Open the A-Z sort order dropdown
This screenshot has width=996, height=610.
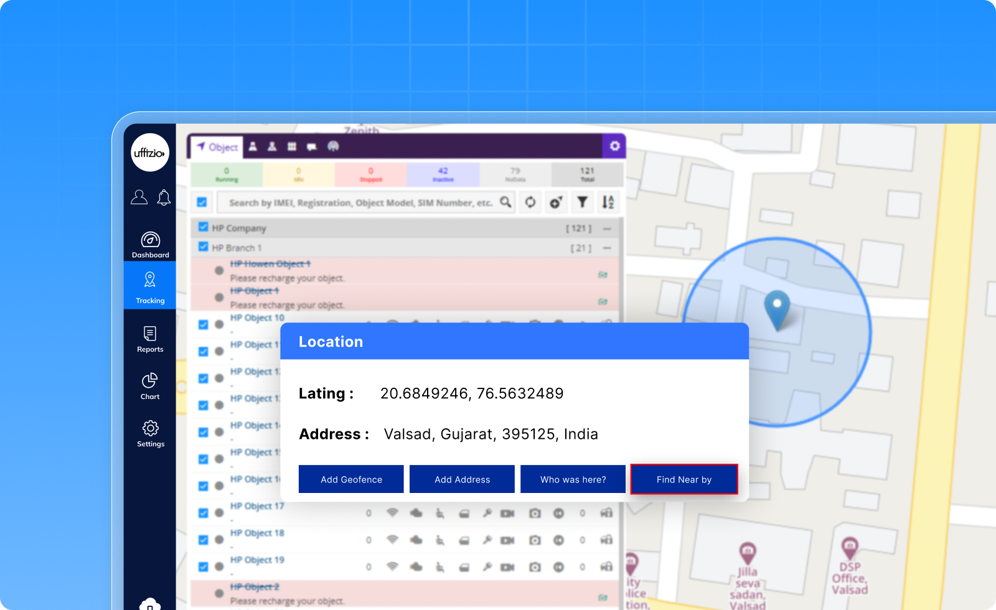[608, 202]
